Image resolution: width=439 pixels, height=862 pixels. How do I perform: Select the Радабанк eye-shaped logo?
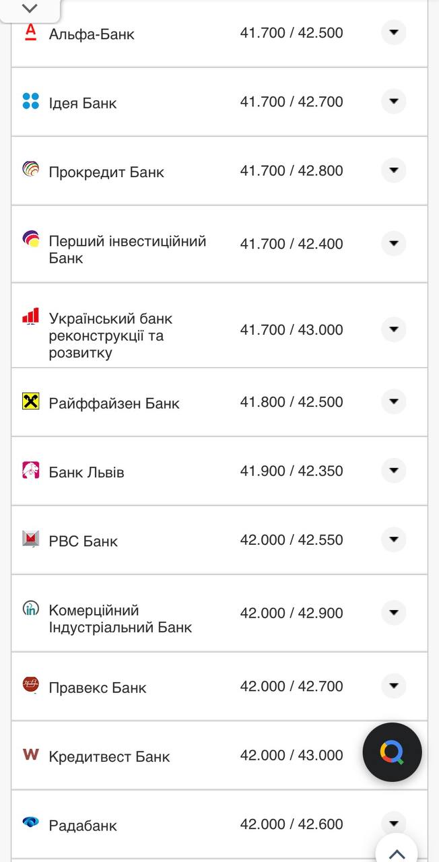point(30,823)
